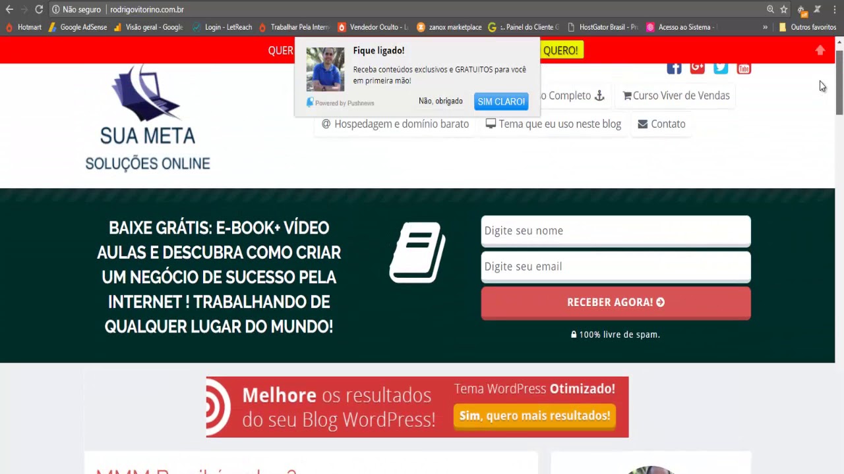Click the red target icon on WordPress banner
The image size is (844, 474).
pyautogui.click(x=219, y=407)
